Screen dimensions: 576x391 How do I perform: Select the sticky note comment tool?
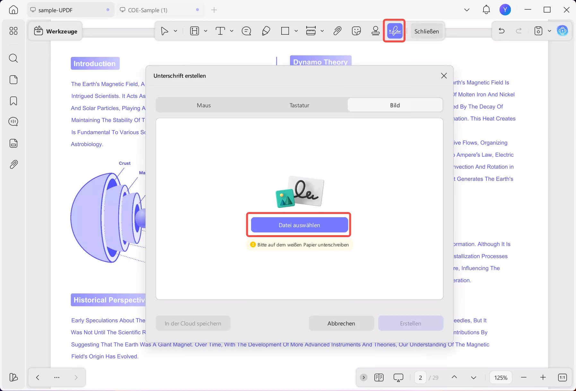coord(246,31)
